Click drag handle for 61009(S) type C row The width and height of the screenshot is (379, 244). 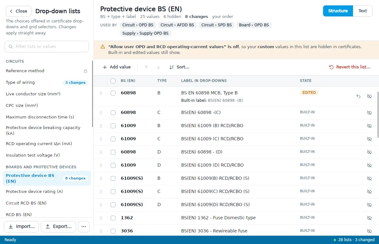[x=101, y=192]
